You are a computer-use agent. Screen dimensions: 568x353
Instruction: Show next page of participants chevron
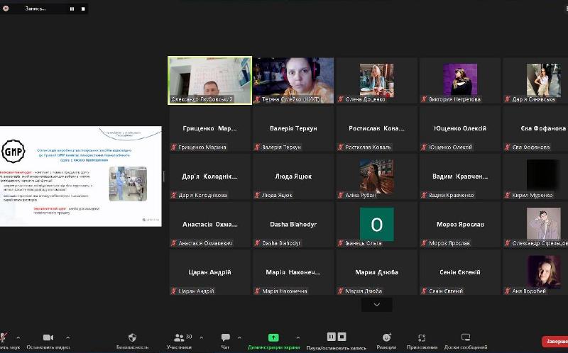point(376,305)
